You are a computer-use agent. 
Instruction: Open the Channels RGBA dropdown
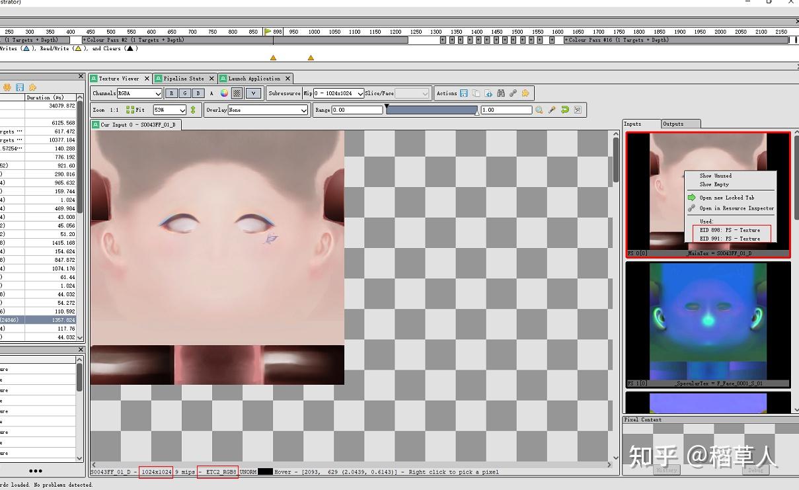coord(139,93)
